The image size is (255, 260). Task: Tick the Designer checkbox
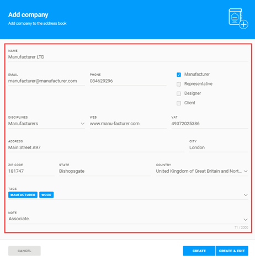tap(179, 94)
